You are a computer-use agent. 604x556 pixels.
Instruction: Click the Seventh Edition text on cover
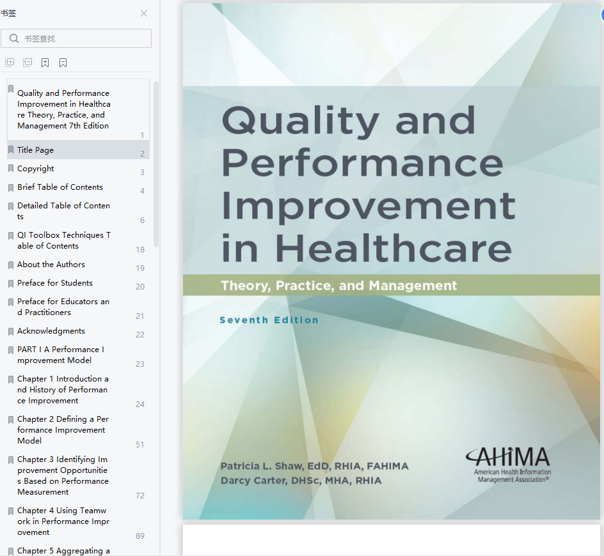pyautogui.click(x=269, y=320)
